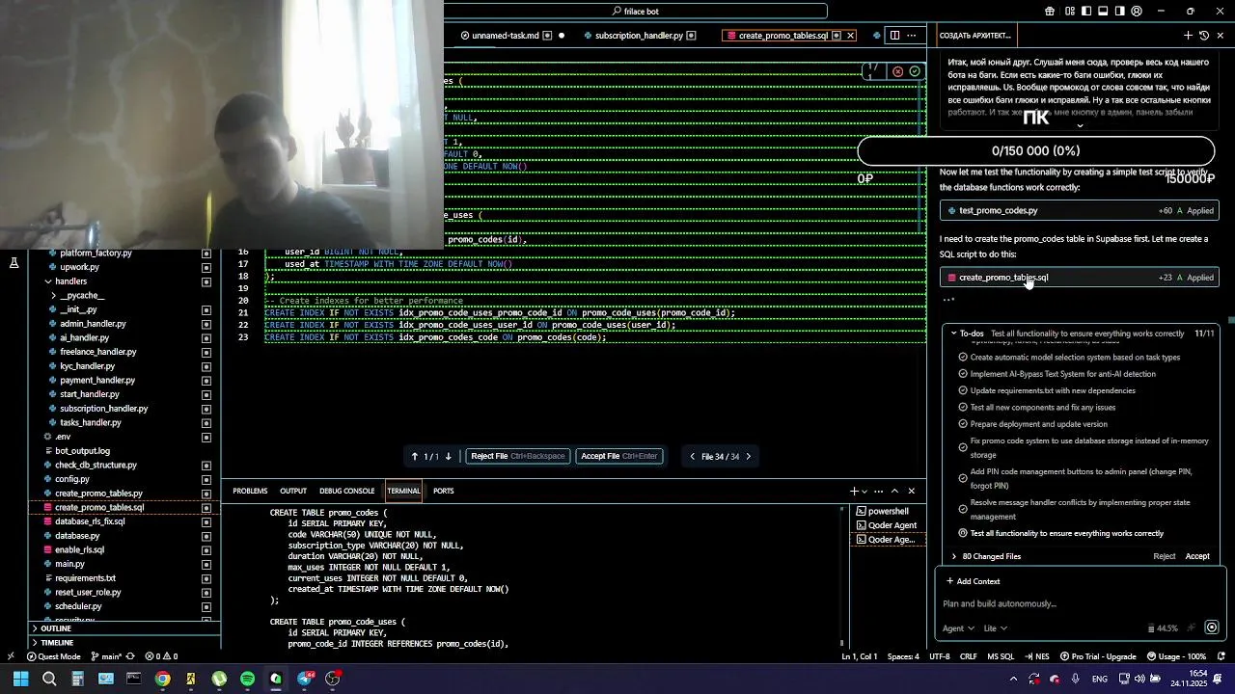Toggle checkbox next to config.py

click(x=206, y=479)
